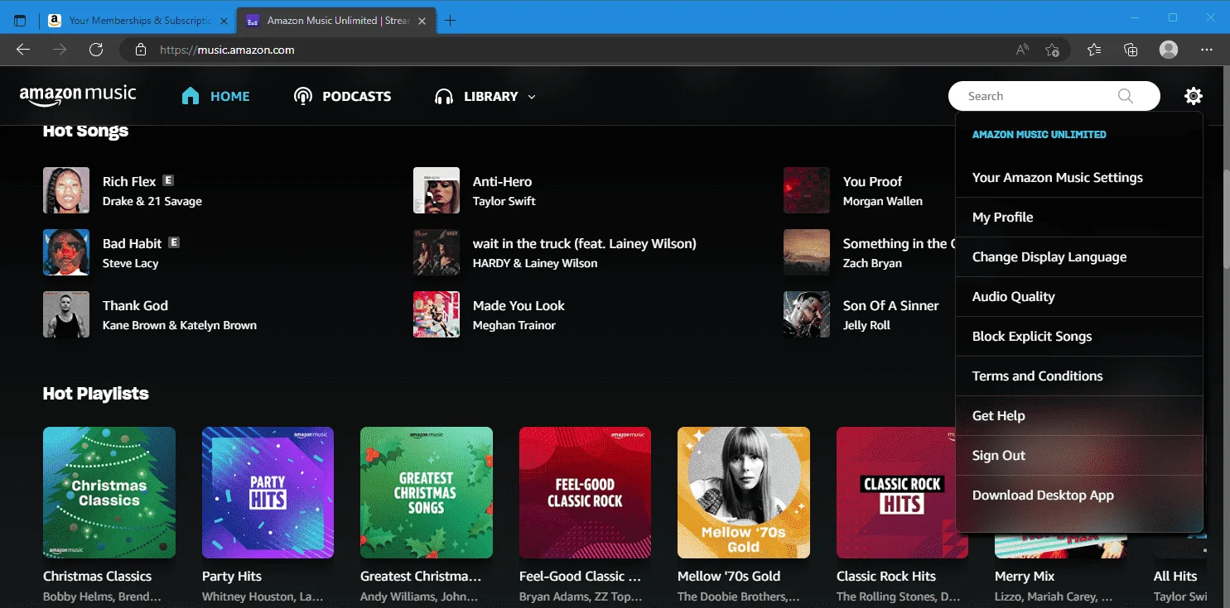The height and width of the screenshot is (608, 1230).
Task: Click Get Help in the menu
Action: click(x=1078, y=416)
